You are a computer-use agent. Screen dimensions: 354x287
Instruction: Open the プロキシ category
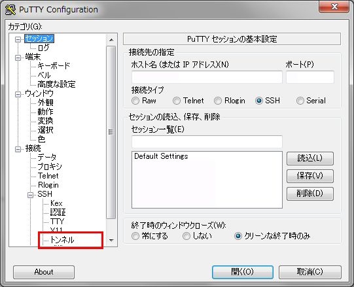(x=50, y=167)
